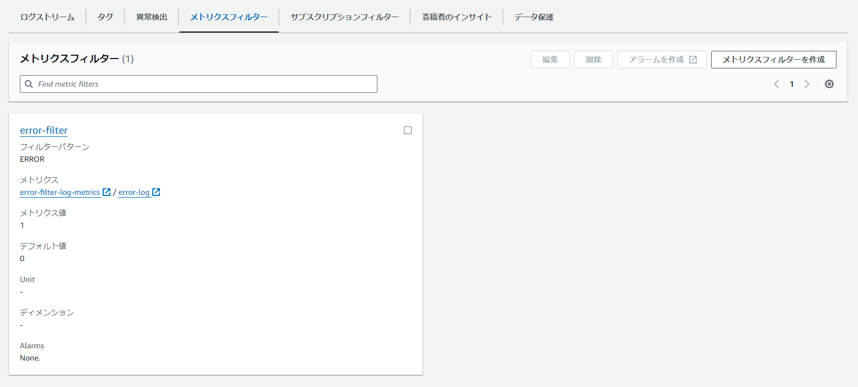Focus the Find metric filters search field

pos(199,84)
